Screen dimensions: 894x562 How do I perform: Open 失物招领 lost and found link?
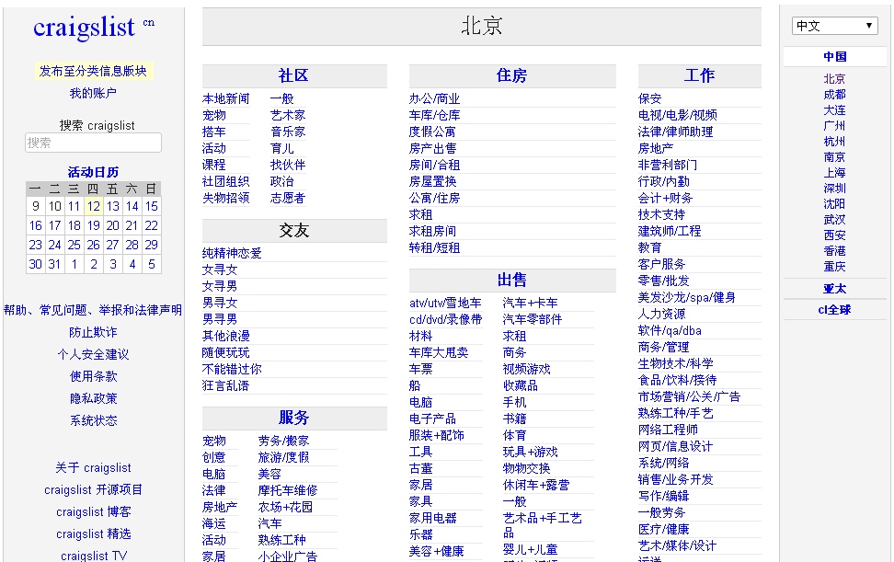(x=225, y=199)
